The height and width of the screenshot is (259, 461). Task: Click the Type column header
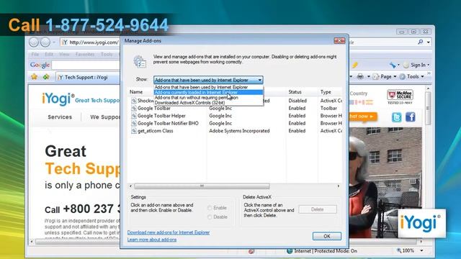tap(326, 92)
